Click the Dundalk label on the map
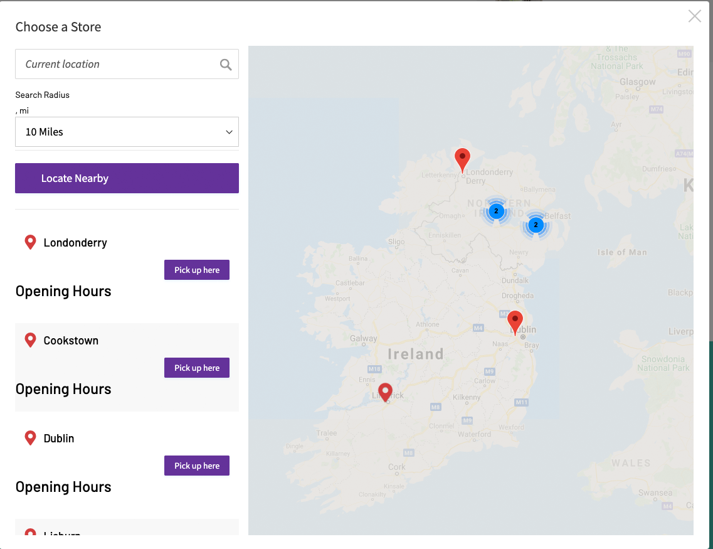Viewport: 713px width, 549px height. [x=515, y=280]
